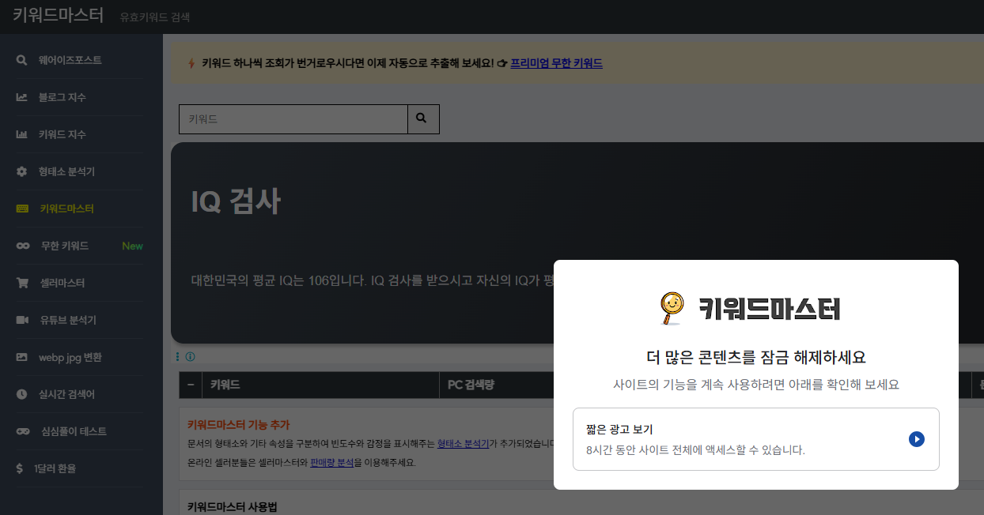
Task: Click the magnifier button beside the keyword field
Action: pos(422,118)
